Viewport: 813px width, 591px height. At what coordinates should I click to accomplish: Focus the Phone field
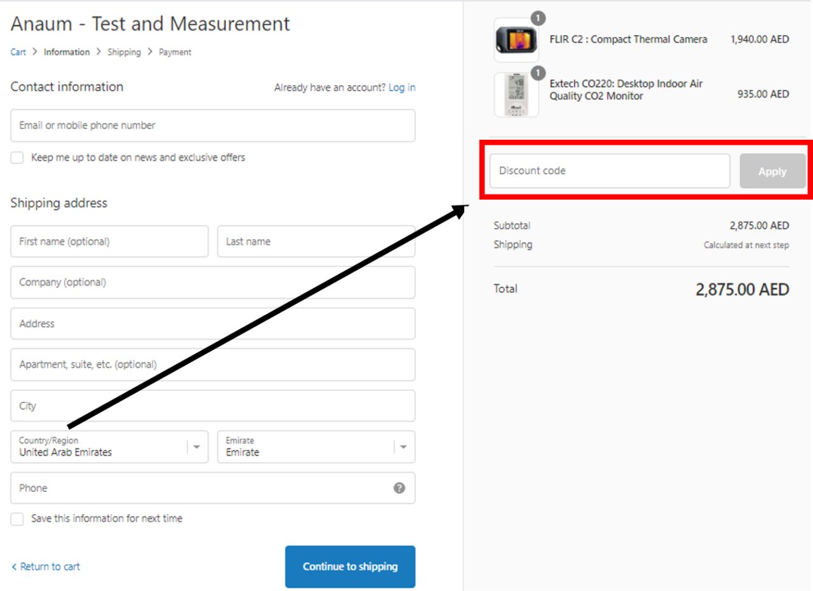tap(213, 488)
